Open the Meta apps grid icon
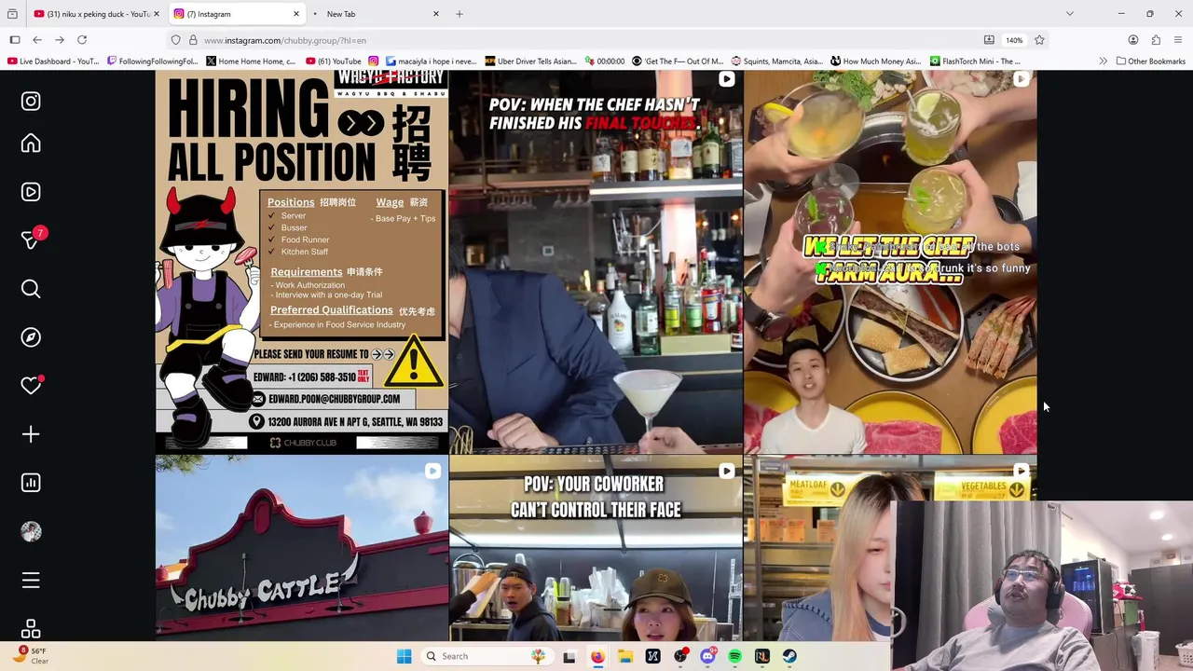The height and width of the screenshot is (671, 1193). click(x=31, y=629)
